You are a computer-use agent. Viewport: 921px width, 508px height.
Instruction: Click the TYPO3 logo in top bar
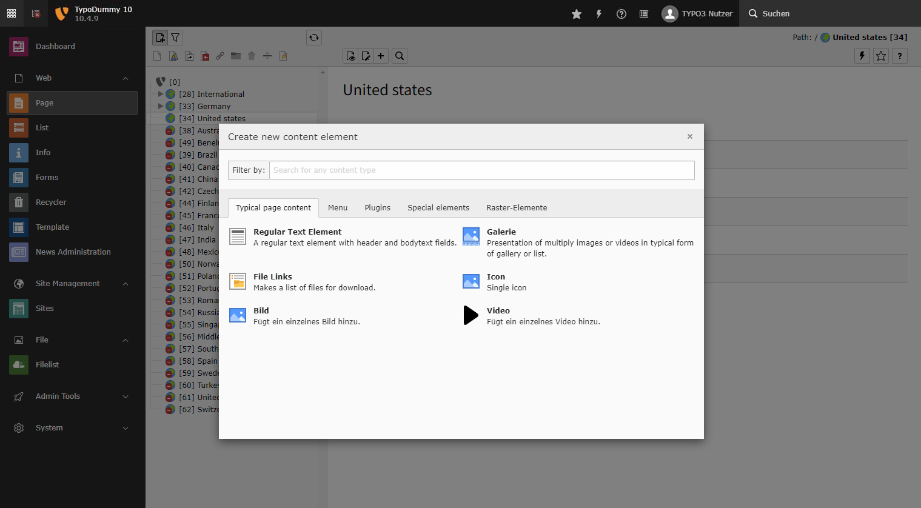pyautogui.click(x=61, y=13)
